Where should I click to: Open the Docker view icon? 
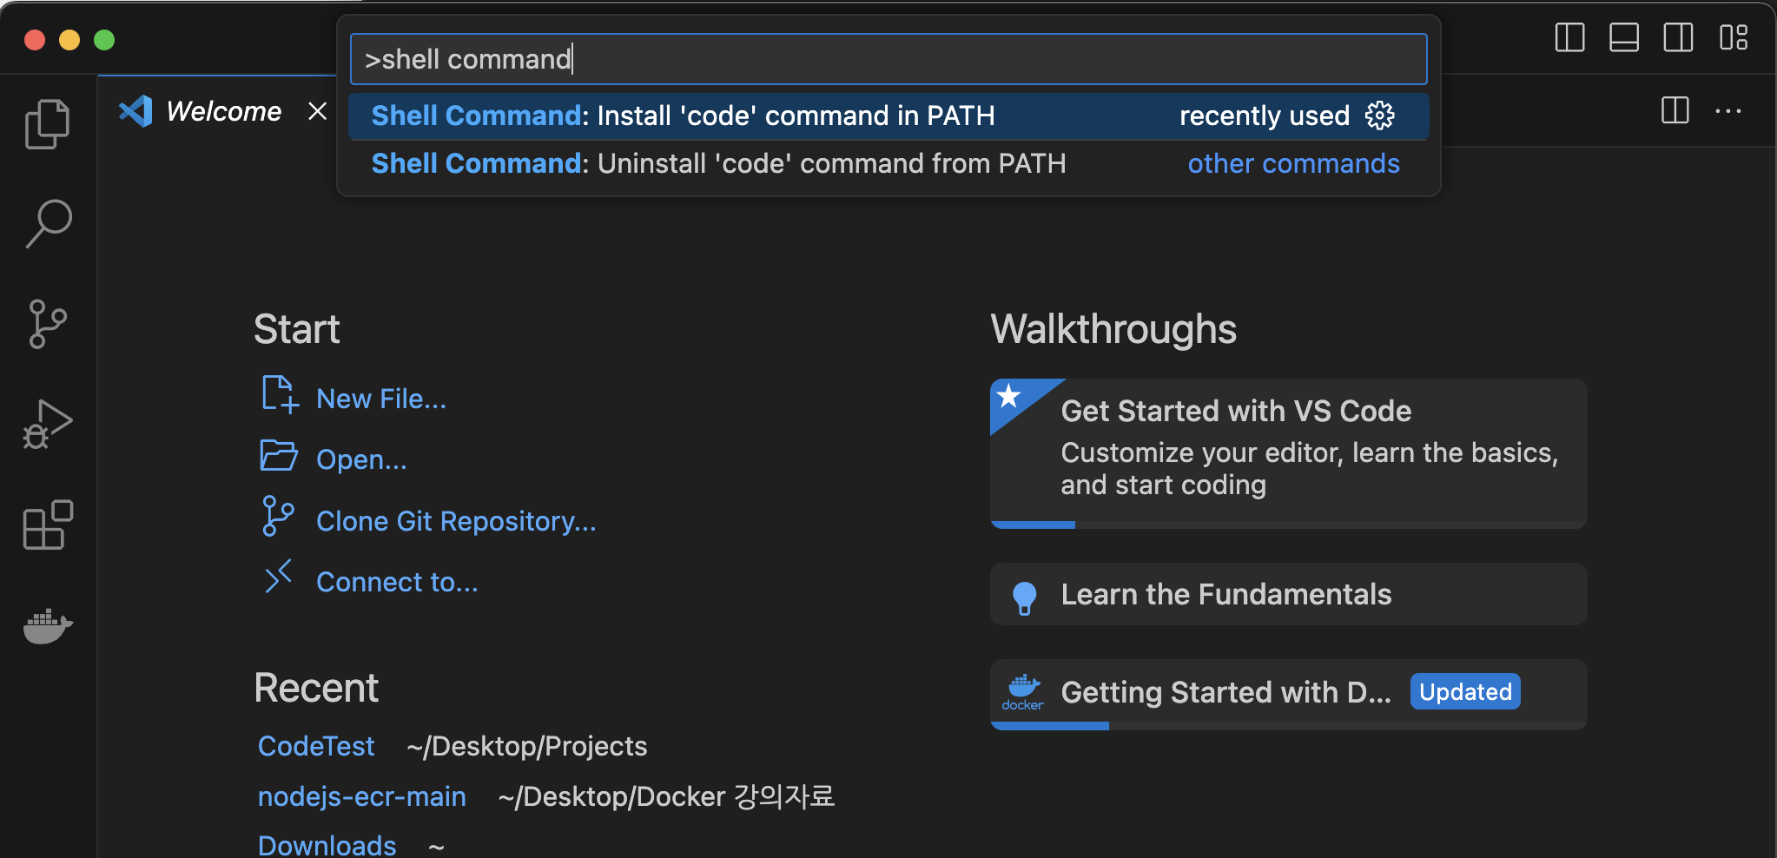coord(48,625)
